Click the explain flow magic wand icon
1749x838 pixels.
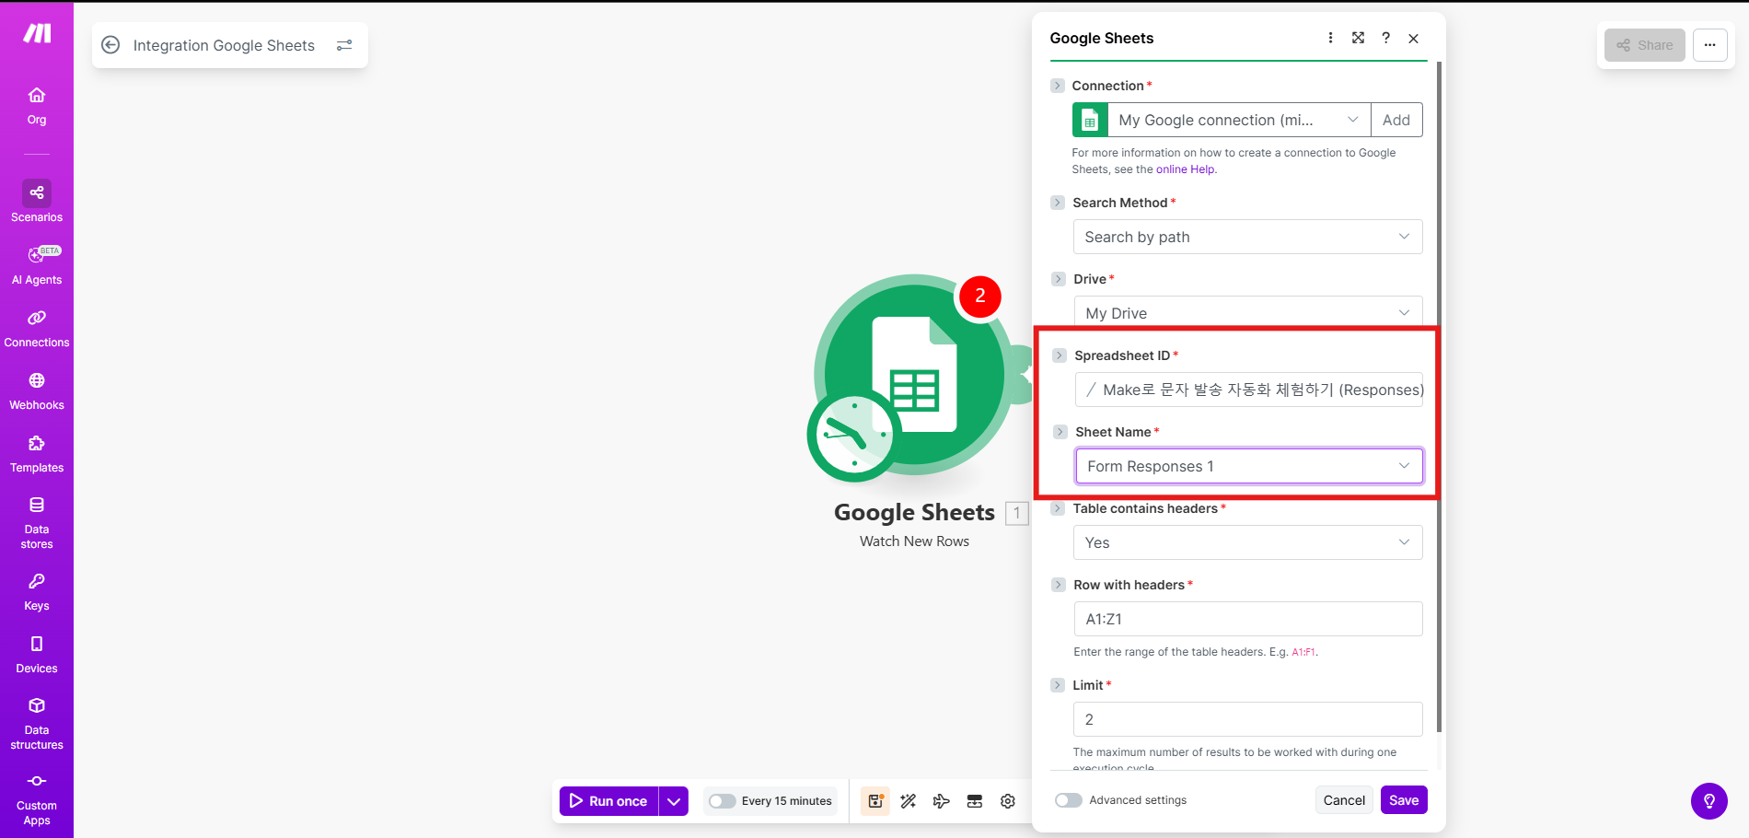coord(908,800)
